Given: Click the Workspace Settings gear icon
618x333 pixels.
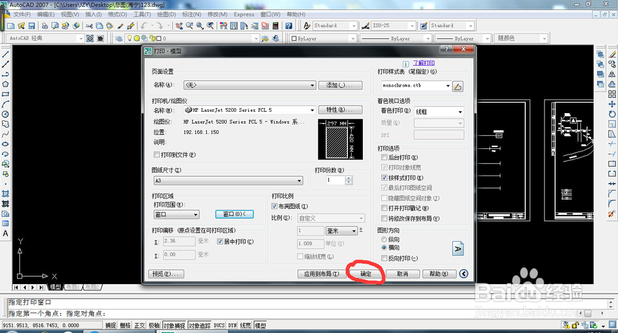Looking at the screenshot, I should (x=90, y=38).
